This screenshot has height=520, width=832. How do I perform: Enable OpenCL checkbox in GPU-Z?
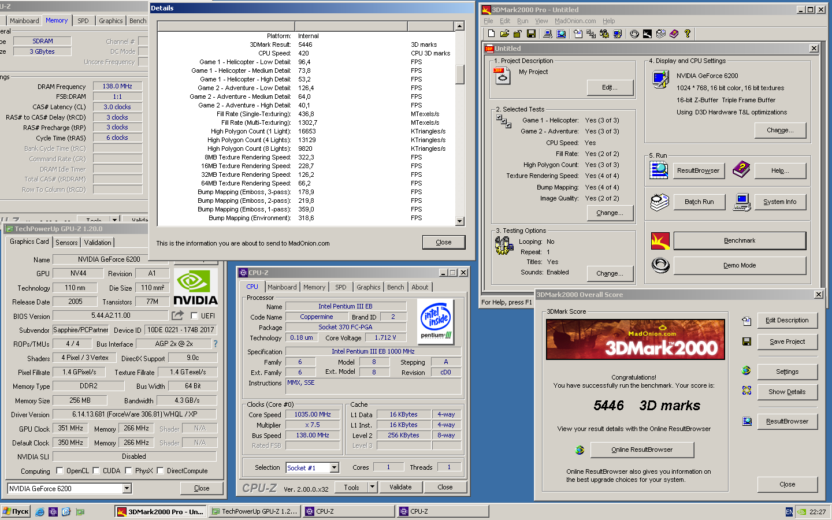click(x=60, y=470)
